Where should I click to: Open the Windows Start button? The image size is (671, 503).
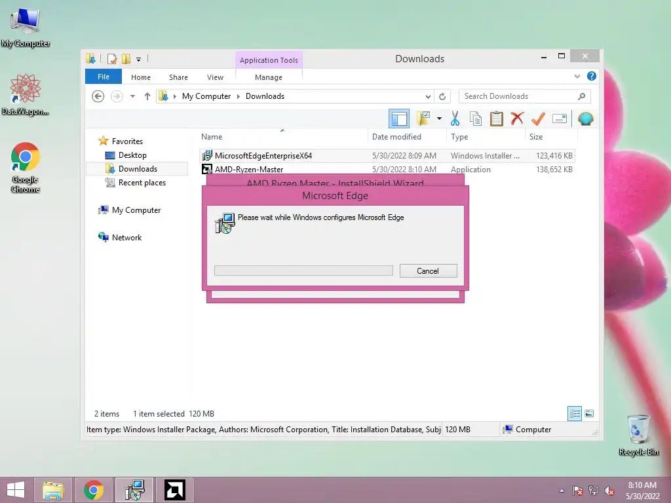point(16,490)
